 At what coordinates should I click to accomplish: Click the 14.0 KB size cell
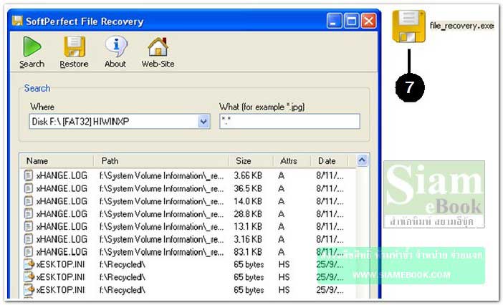click(x=248, y=201)
